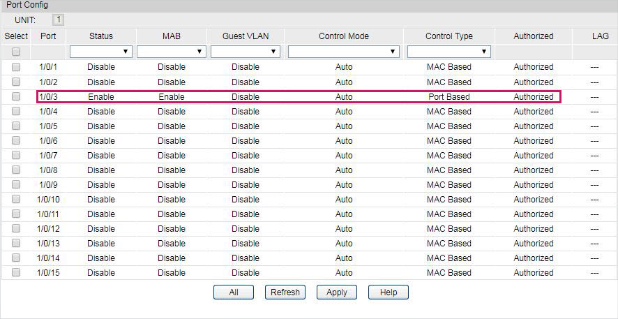Select the checkbox for port 1/0/3
Screen dimensions: 618x319
(16, 96)
